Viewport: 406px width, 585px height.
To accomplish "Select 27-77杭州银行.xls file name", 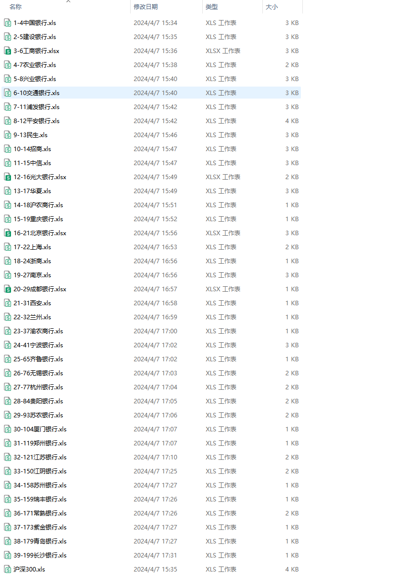I will (x=38, y=387).
